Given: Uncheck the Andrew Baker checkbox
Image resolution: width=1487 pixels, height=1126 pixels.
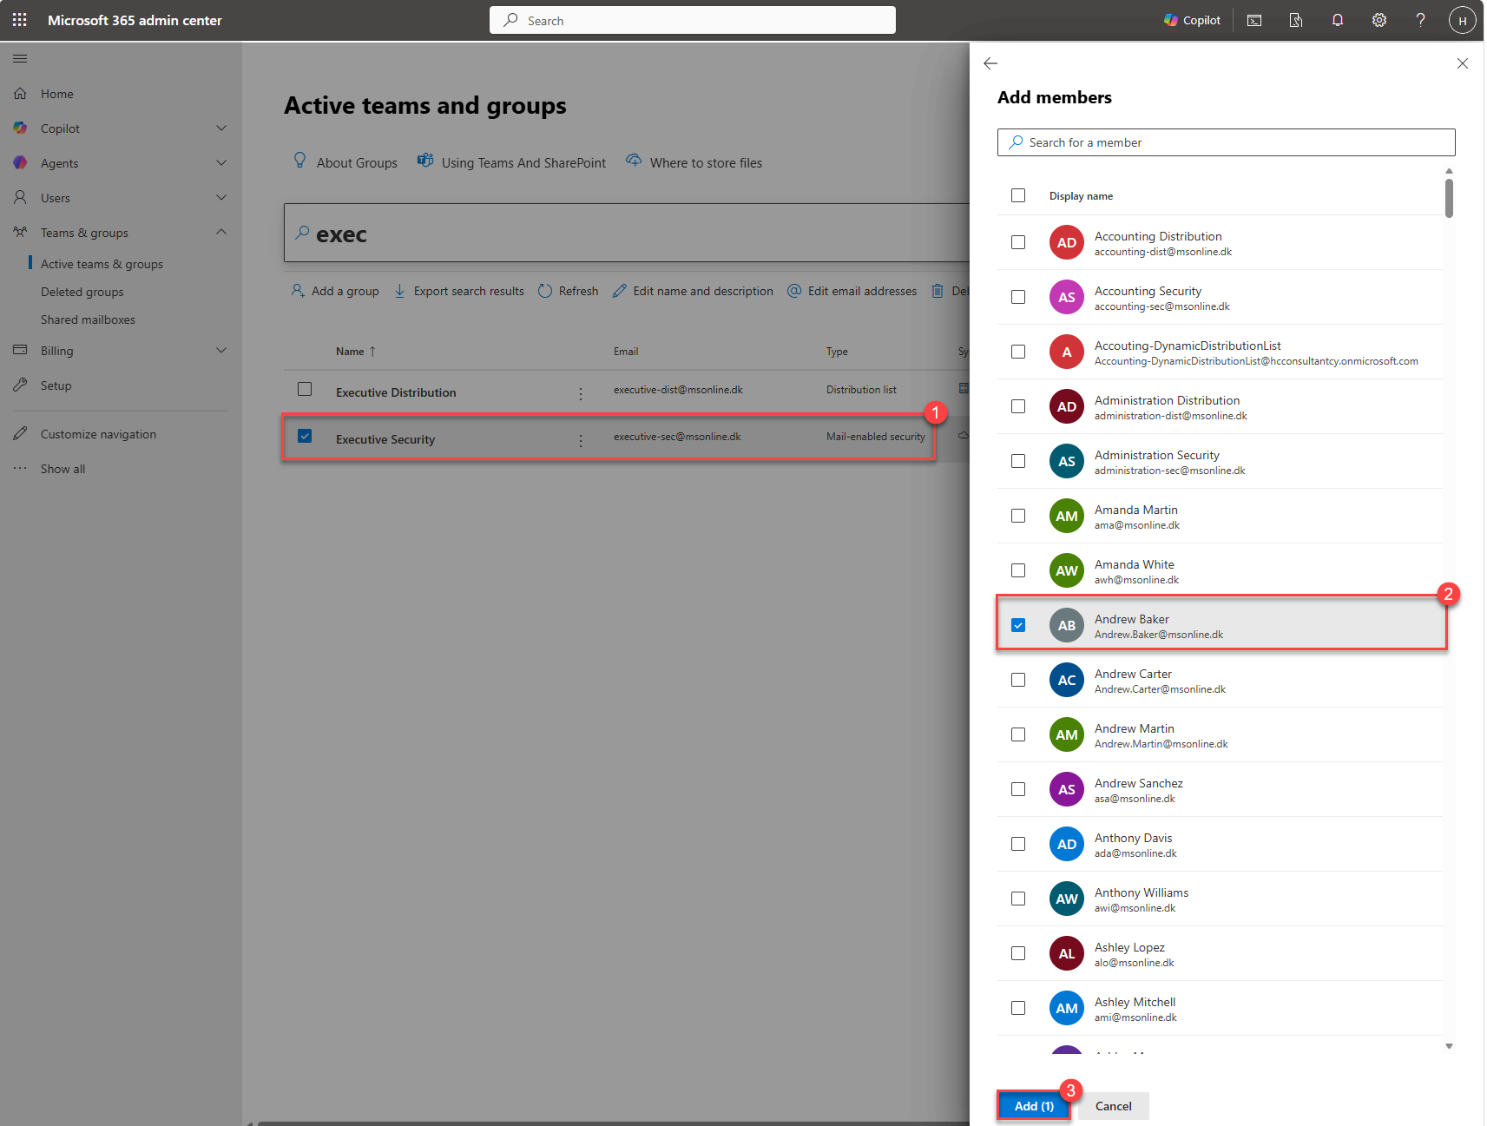Looking at the screenshot, I should coord(1018,625).
